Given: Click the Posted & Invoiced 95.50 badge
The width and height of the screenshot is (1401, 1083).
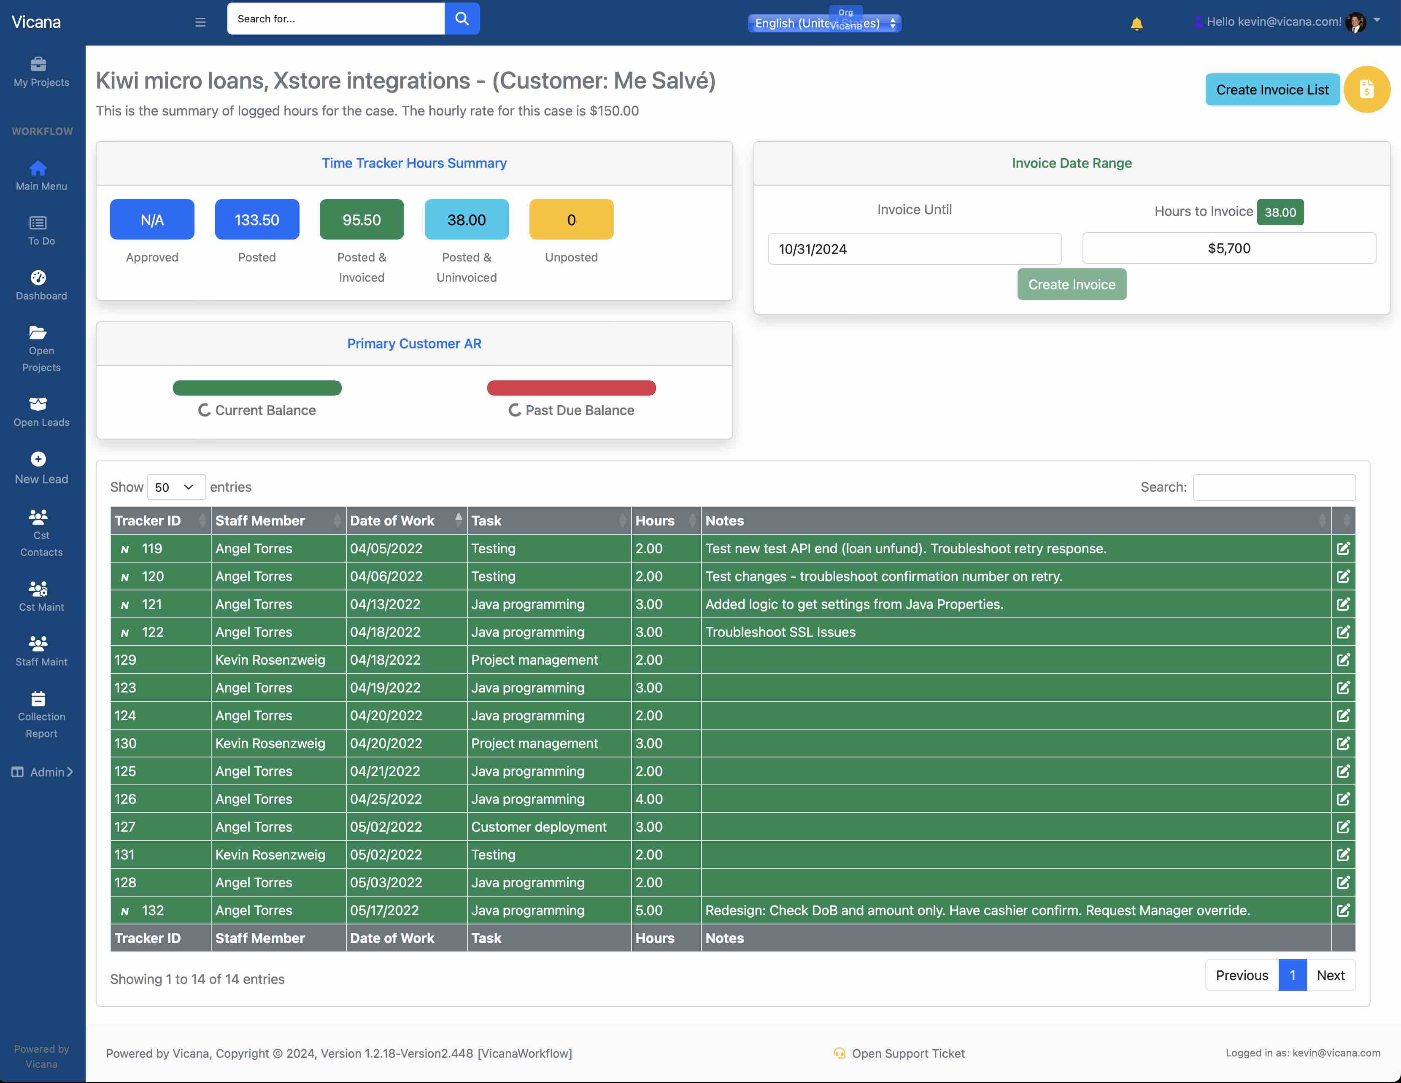Looking at the screenshot, I should pos(362,220).
